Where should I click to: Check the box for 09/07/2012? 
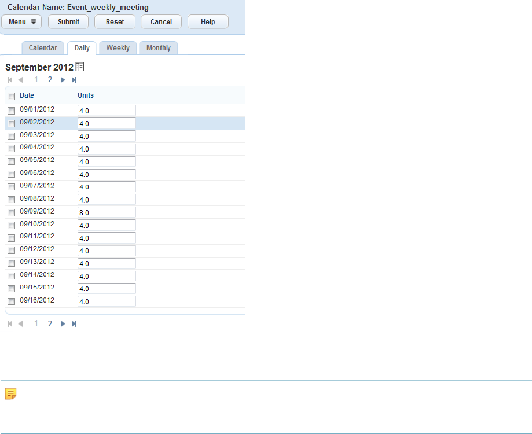pyautogui.click(x=11, y=187)
